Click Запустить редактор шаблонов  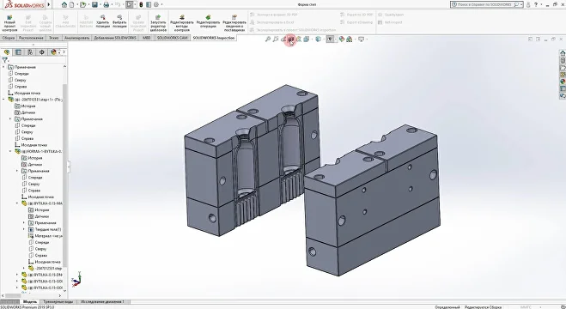pyautogui.click(x=158, y=23)
